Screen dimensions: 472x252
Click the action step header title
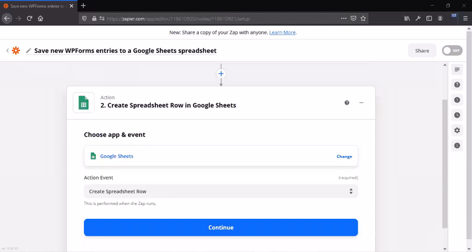(168, 105)
